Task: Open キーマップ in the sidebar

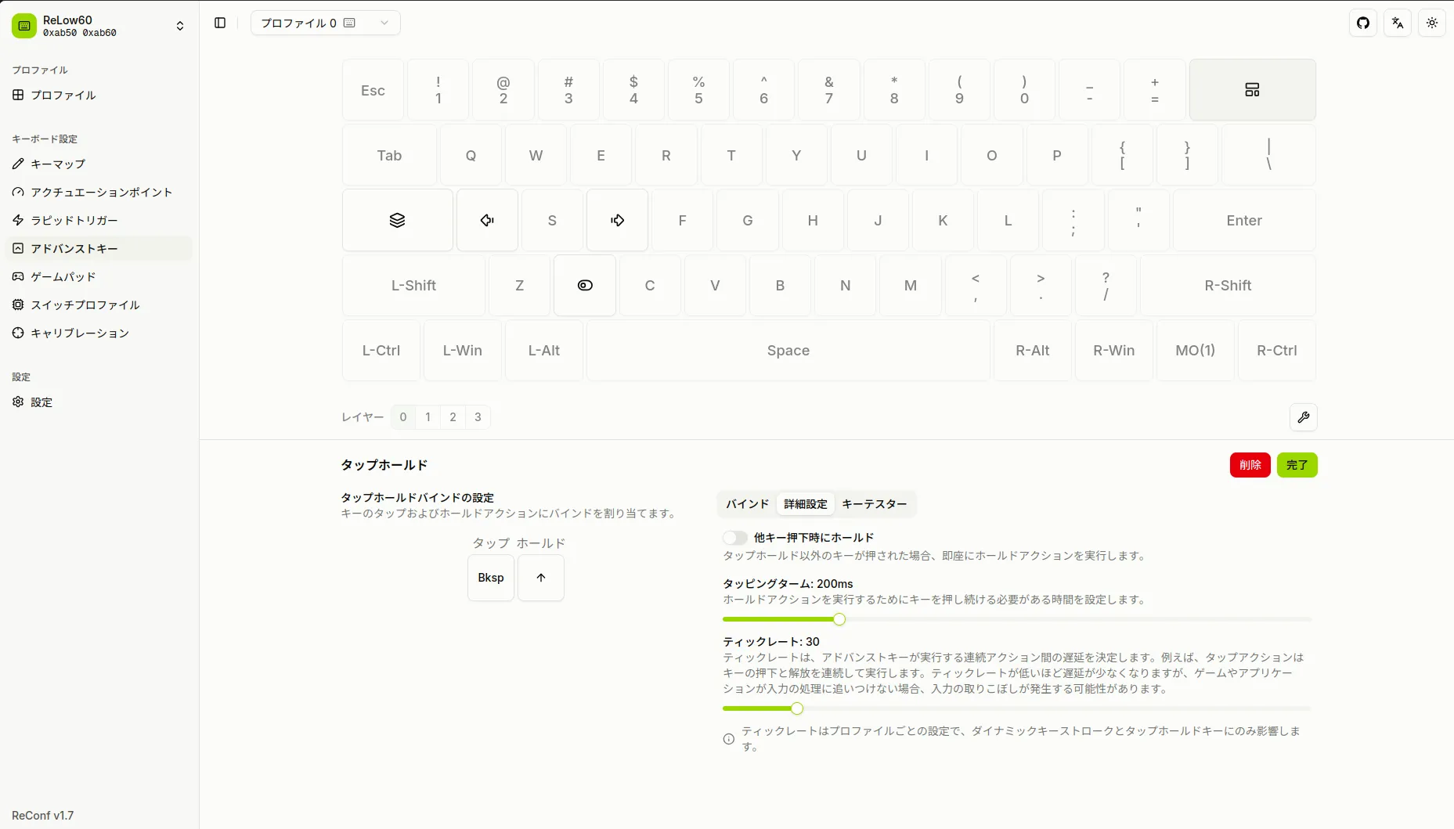Action: coord(98,164)
